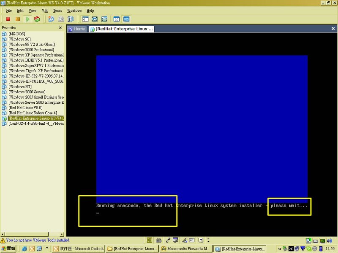This screenshot has height=253, width=338.
Task: Click the 'You do not have VMware Tools installed' message
Action: [x=38, y=240]
